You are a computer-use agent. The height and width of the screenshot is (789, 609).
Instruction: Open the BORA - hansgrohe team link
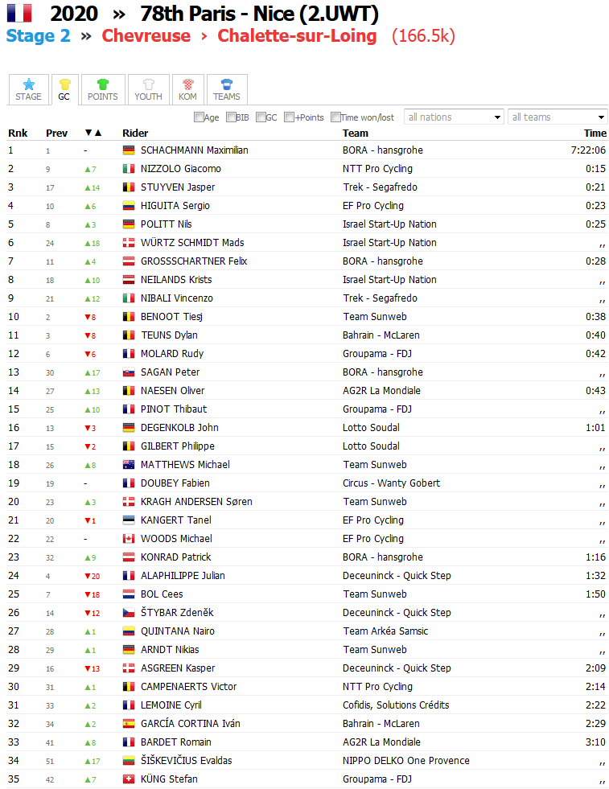[382, 150]
